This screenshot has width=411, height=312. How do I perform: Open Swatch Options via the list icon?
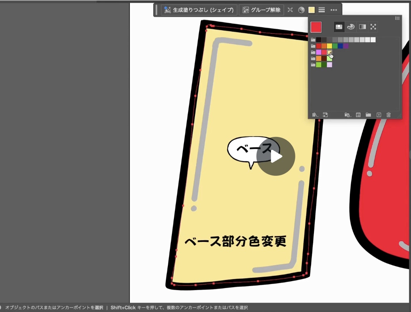point(358,115)
